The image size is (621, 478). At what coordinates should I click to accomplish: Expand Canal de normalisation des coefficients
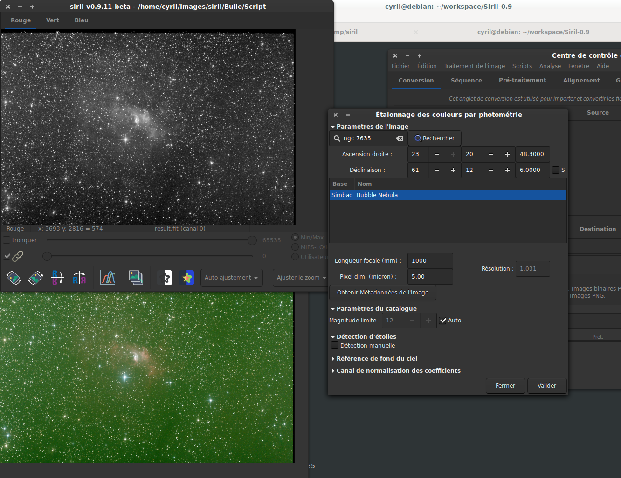[x=398, y=371]
